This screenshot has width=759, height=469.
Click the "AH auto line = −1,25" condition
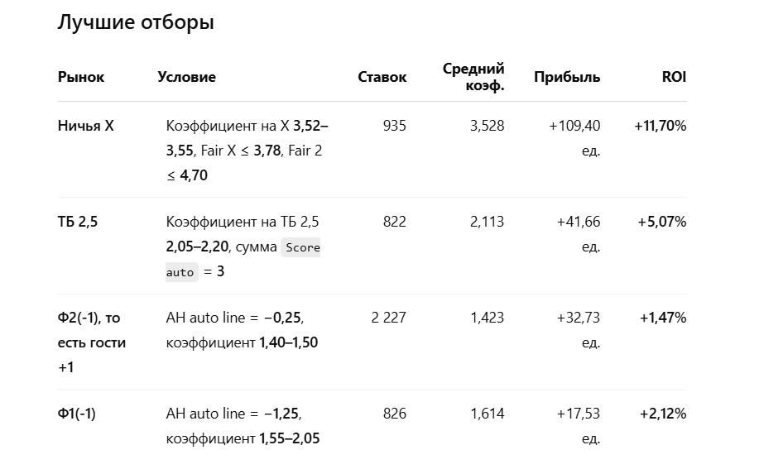click(x=233, y=414)
